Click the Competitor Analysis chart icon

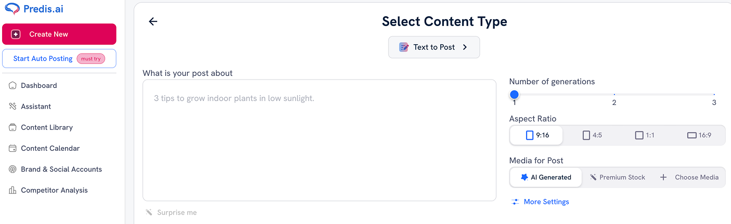(13, 190)
